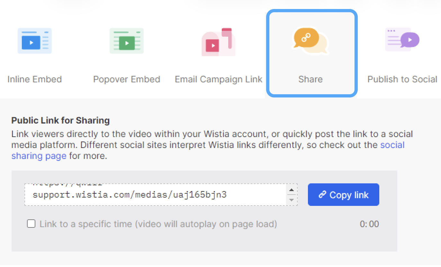Switch to the Popover Embed label
441x267 pixels.
[127, 79]
